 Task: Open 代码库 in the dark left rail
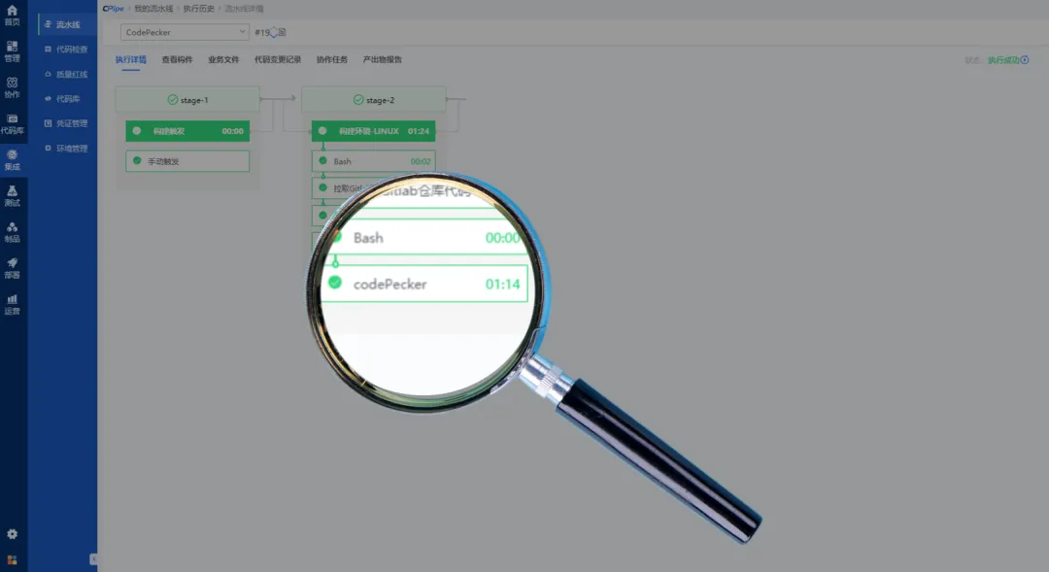tap(12, 123)
